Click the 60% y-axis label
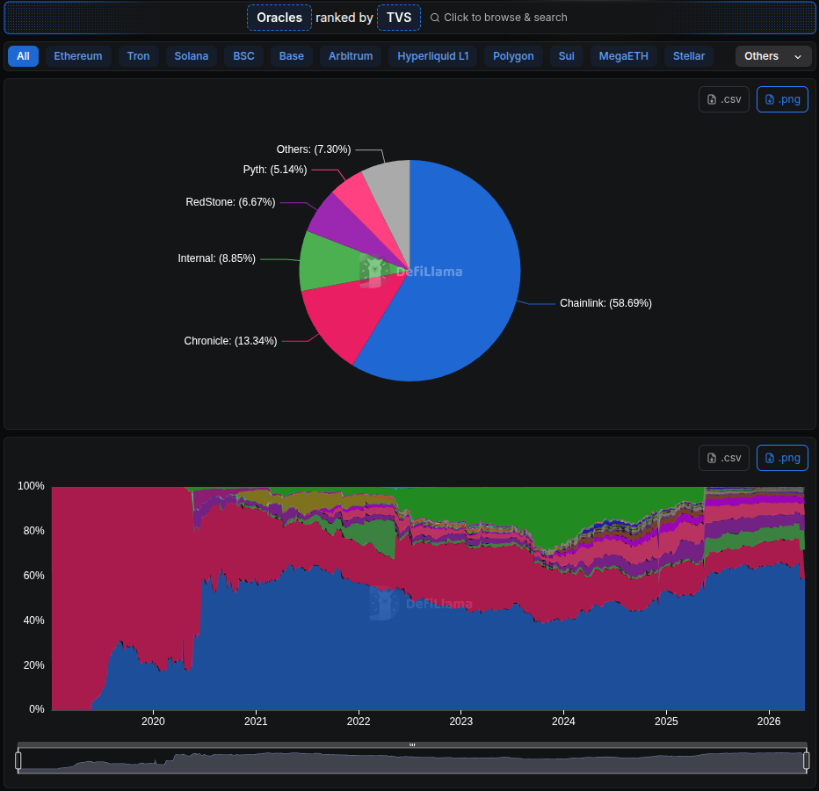Image resolution: width=819 pixels, height=791 pixels. point(34,575)
